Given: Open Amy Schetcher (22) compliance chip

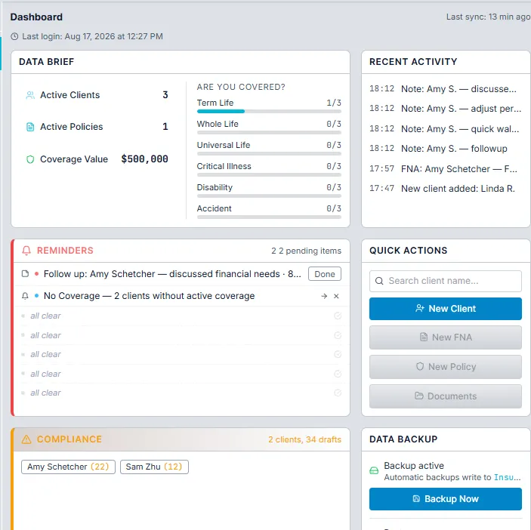Looking at the screenshot, I should click(68, 467).
